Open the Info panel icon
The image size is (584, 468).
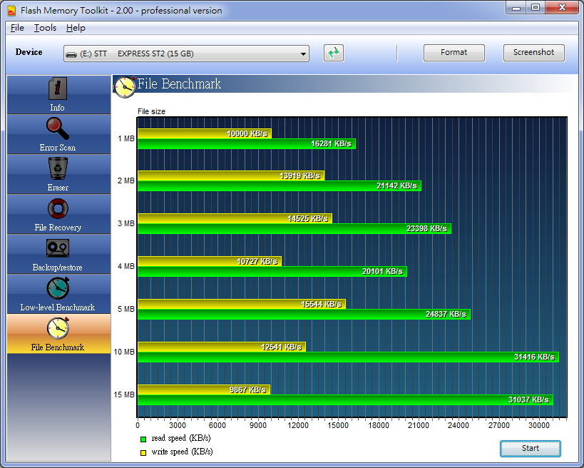click(58, 88)
